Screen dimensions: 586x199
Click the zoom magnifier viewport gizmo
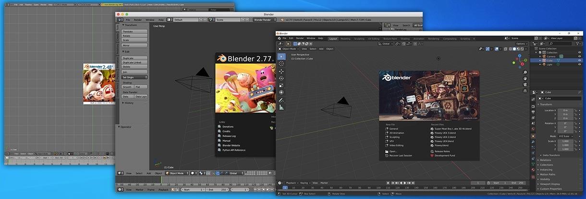(x=525, y=72)
